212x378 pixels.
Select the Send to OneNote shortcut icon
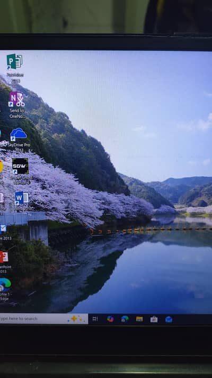point(17,105)
